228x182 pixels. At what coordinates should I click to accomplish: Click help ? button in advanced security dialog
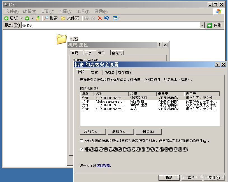click(x=217, y=64)
